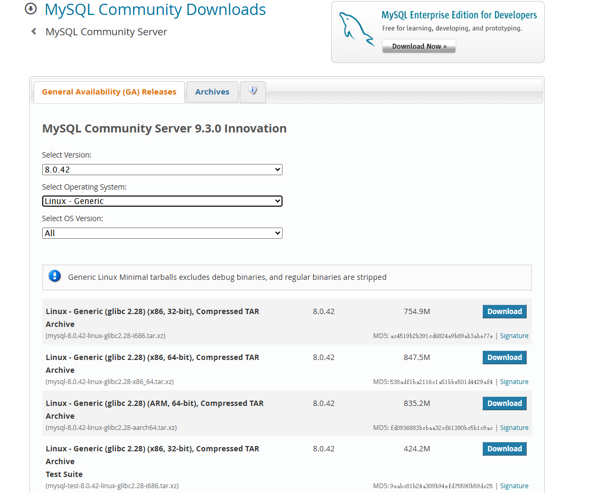
Task: Click filename mysql-8.0.42-linux-glibc2.28-aarch64.tar.xz
Action: (x=111, y=428)
